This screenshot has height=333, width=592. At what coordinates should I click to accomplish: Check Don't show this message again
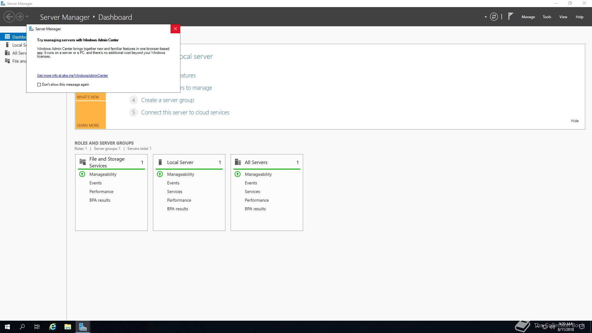click(39, 84)
